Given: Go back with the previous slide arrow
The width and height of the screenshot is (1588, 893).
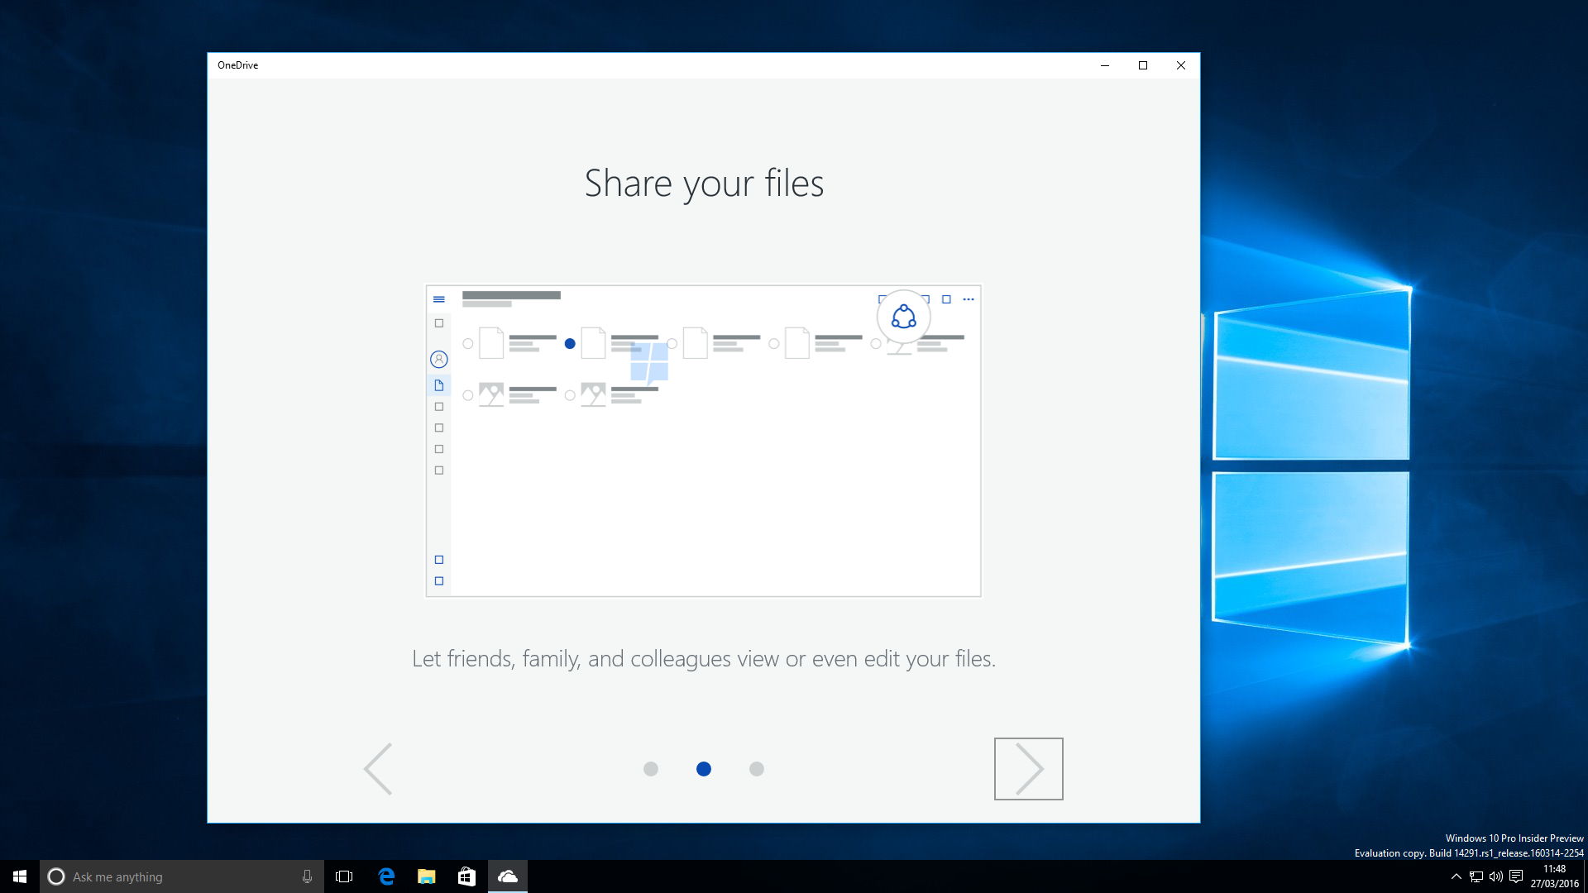Looking at the screenshot, I should coord(378,768).
